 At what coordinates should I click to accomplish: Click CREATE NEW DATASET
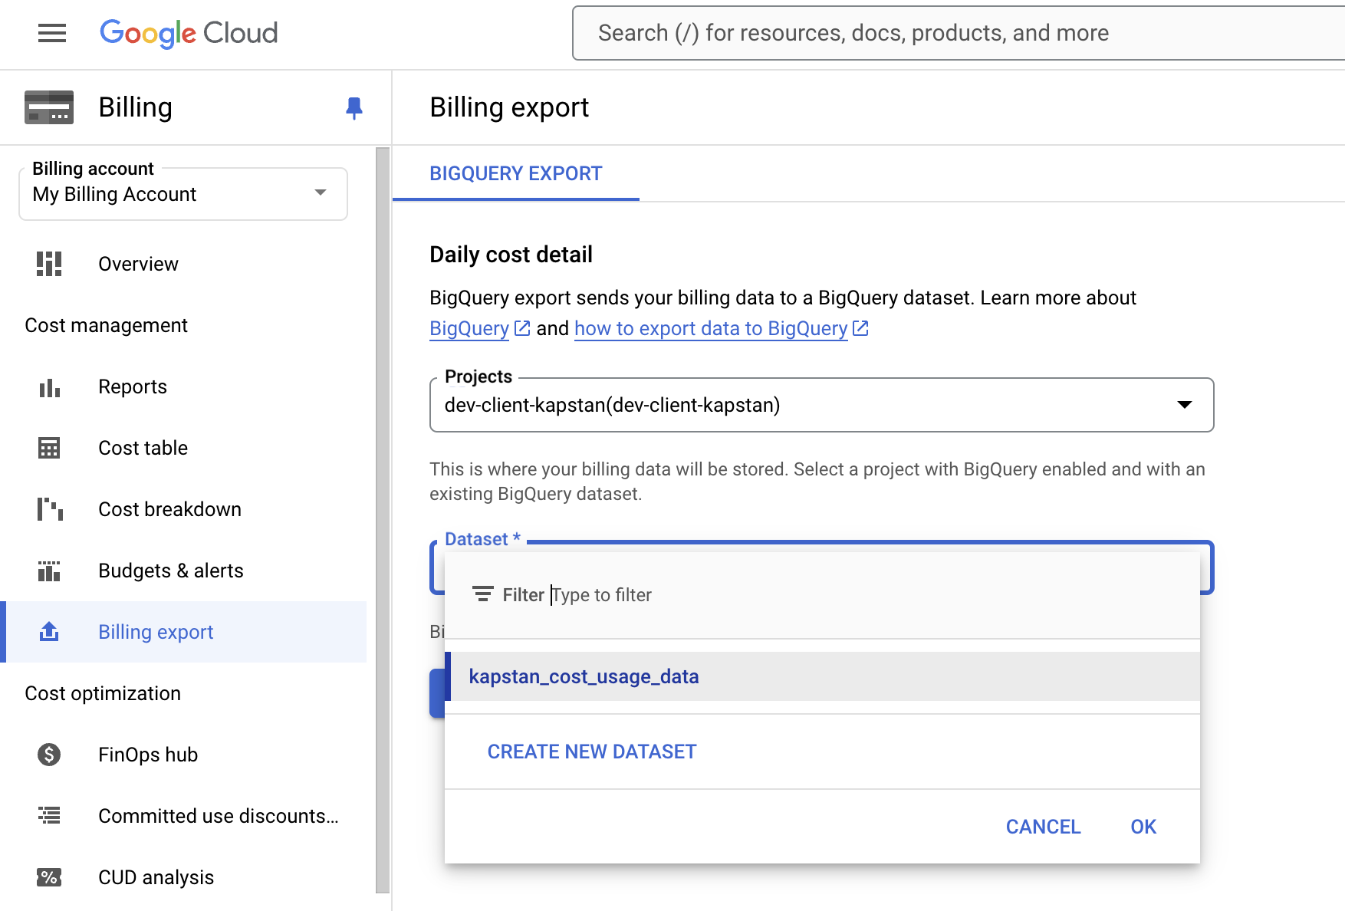tap(592, 751)
